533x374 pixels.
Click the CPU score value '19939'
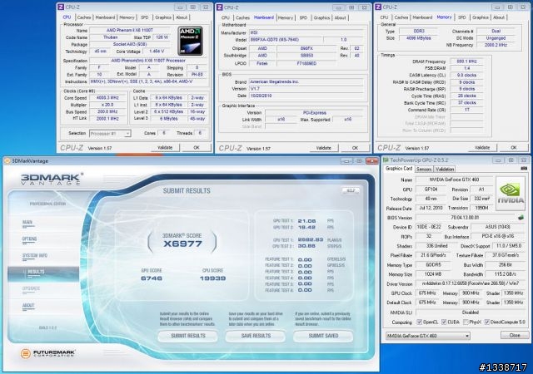coord(213,278)
